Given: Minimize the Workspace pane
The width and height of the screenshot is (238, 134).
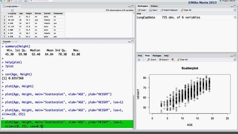Looking at the screenshot, I should point(232,6).
